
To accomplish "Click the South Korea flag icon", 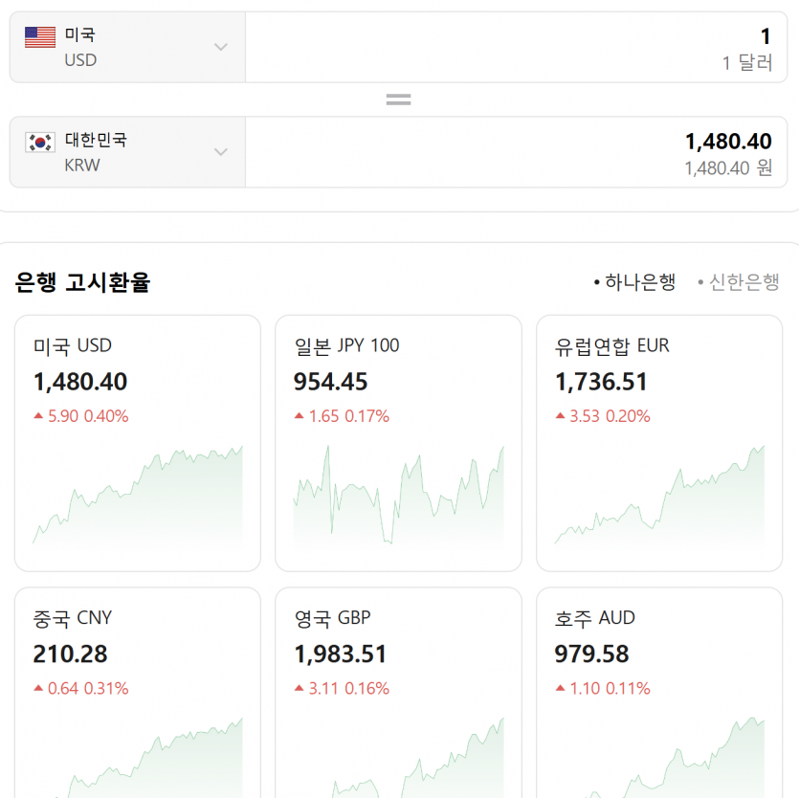I will [40, 143].
